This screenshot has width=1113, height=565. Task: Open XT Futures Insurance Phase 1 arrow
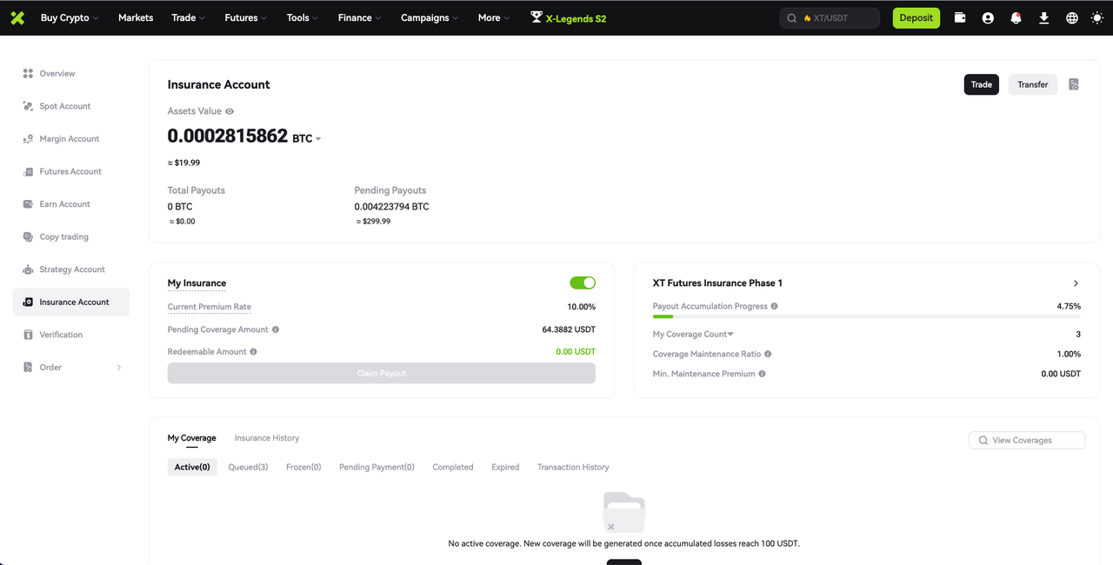point(1076,283)
